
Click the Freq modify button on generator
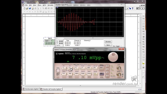(64, 74)
